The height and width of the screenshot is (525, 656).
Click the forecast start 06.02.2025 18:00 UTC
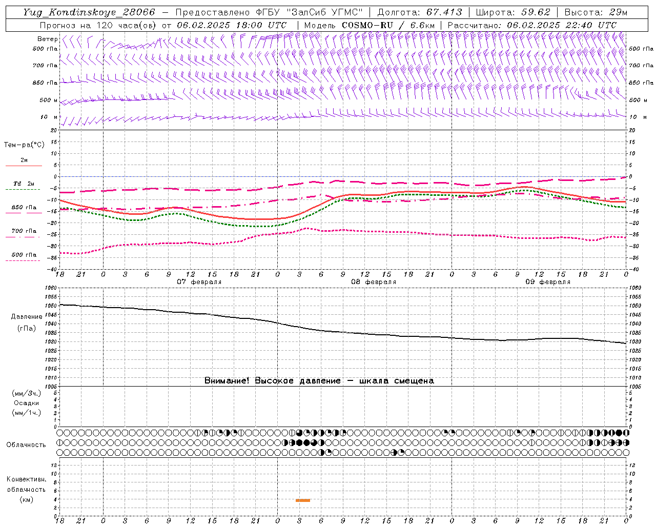coord(232,25)
